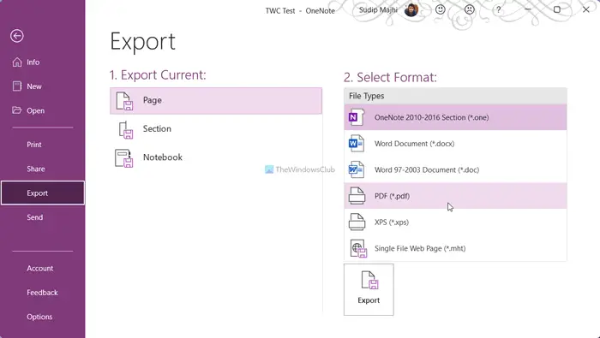
Task: Open the Info tab
Action: [43, 62]
